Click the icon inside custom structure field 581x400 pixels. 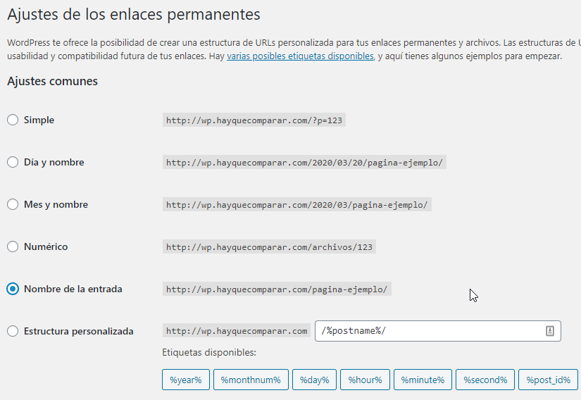coord(550,331)
